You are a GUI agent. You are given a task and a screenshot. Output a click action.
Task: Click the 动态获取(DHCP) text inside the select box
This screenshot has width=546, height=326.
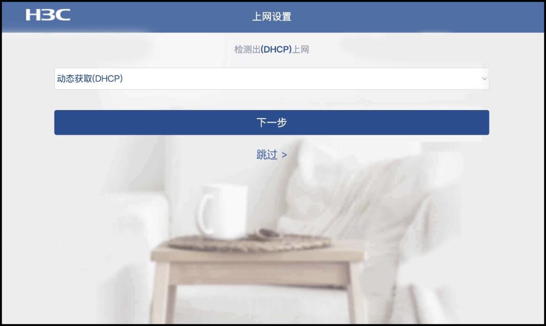click(x=90, y=79)
